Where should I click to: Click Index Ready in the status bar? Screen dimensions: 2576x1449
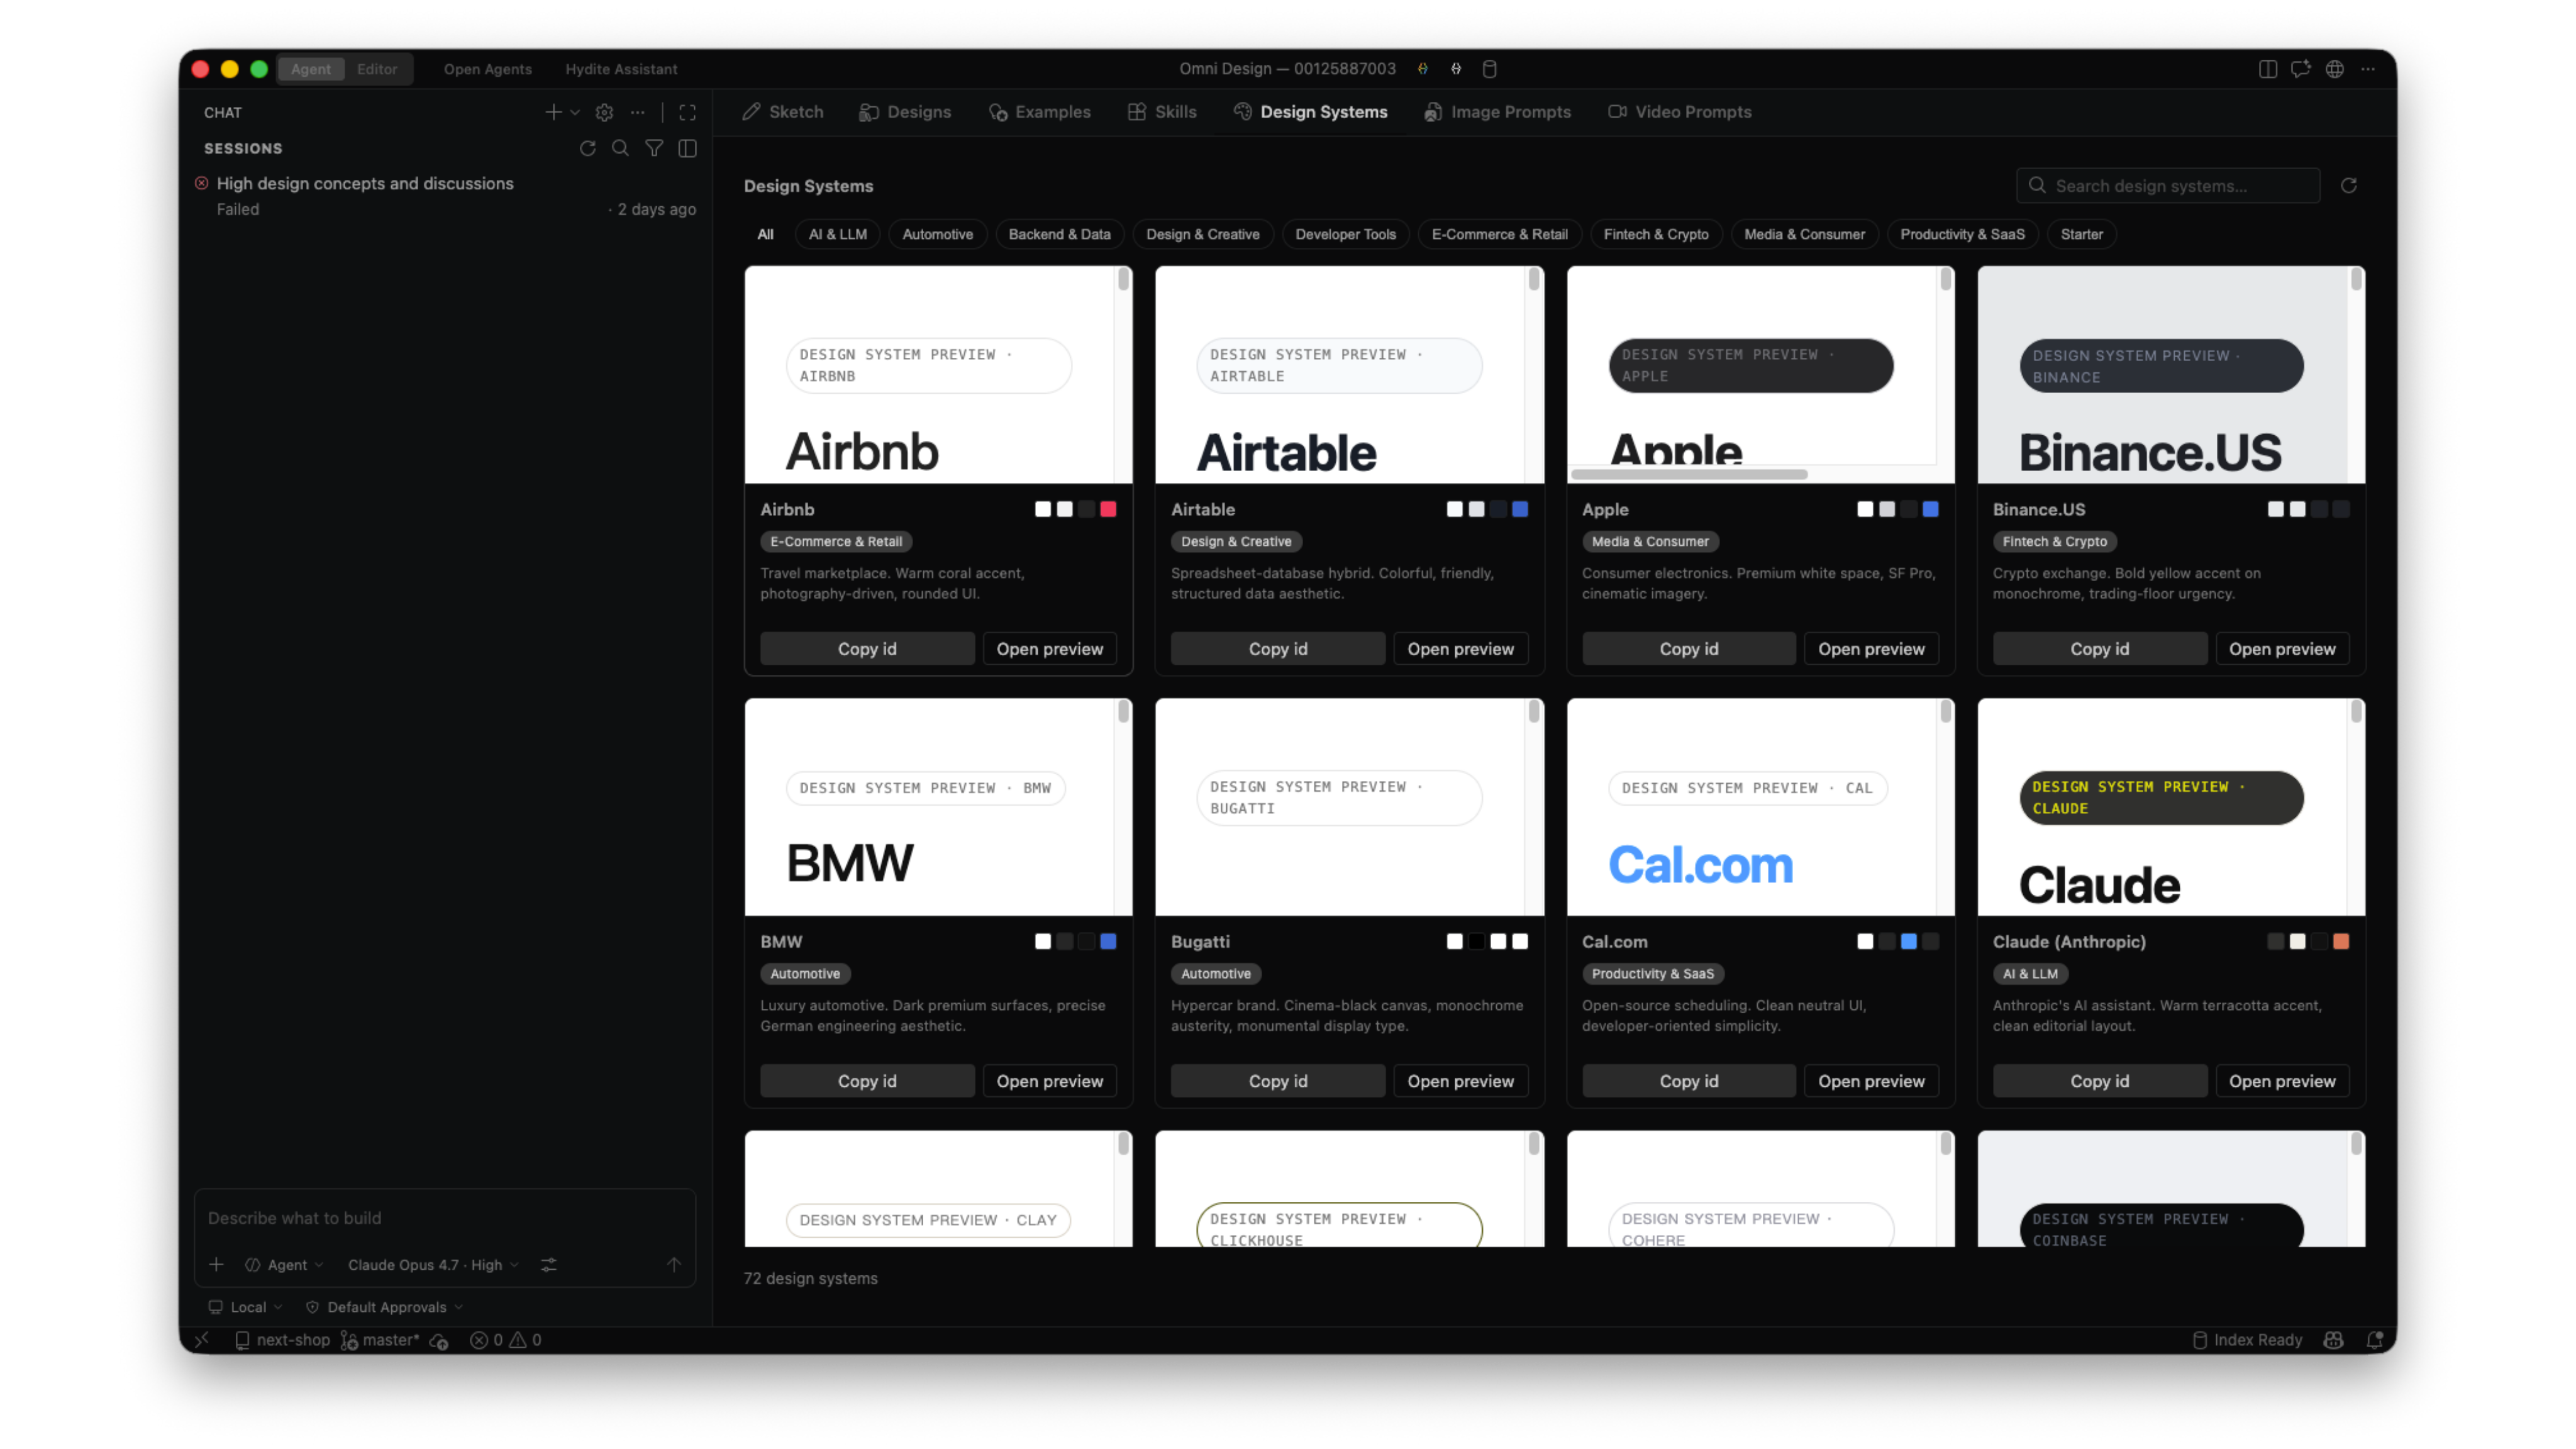click(2247, 1340)
